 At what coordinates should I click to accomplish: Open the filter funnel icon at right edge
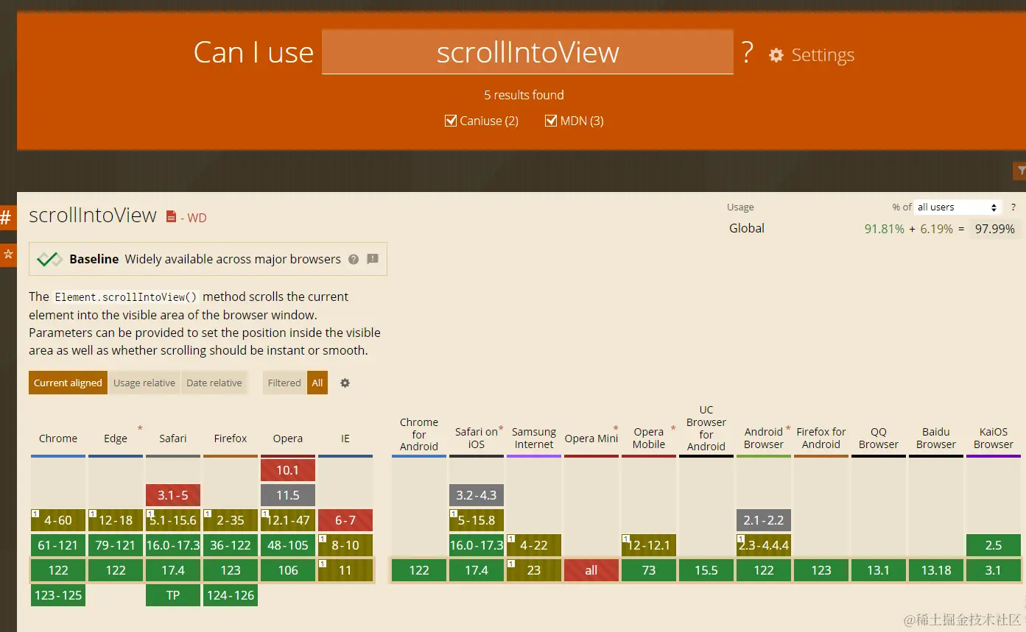click(x=1020, y=171)
